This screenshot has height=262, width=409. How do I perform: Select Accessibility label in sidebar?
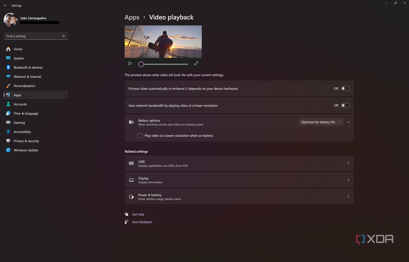tap(22, 132)
